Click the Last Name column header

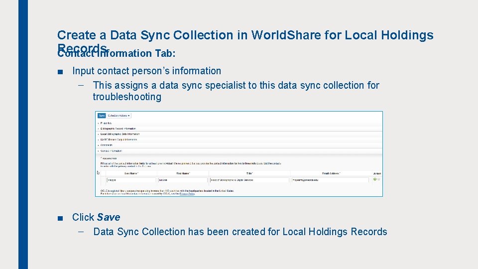pyautogui.click(x=131, y=173)
